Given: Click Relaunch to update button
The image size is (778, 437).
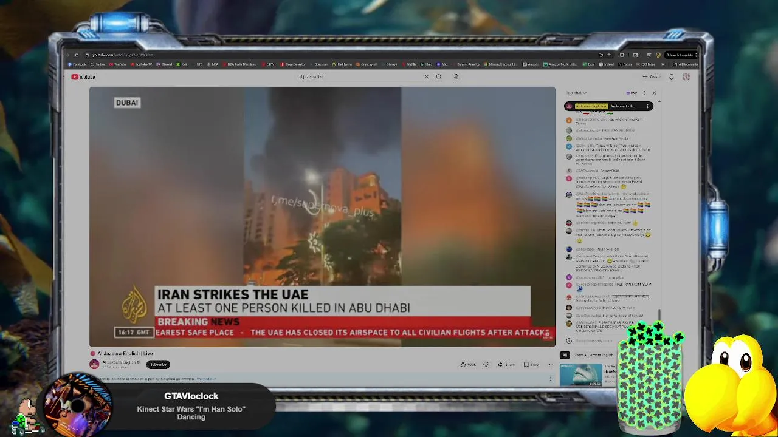Looking at the screenshot, I should 680,55.
